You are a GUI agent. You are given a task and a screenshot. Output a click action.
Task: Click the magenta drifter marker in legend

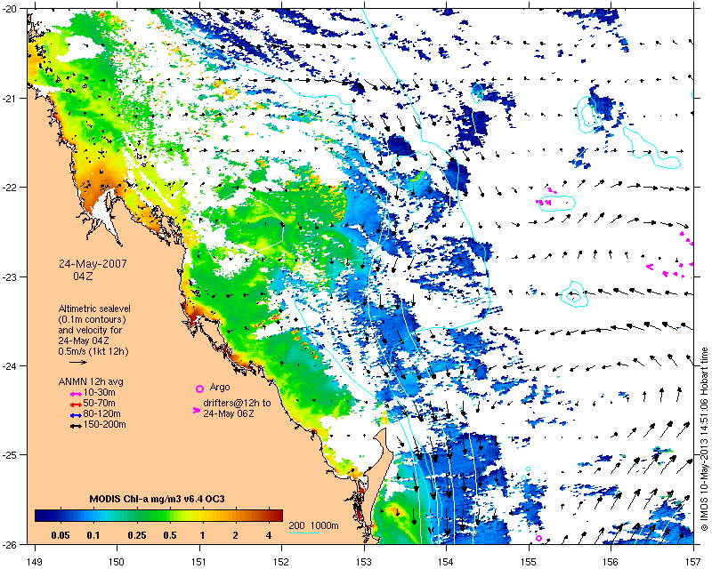197,410
